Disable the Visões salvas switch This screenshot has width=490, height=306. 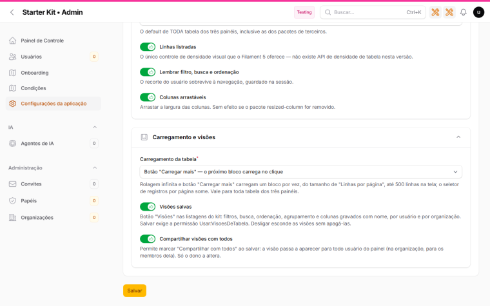[148, 207]
